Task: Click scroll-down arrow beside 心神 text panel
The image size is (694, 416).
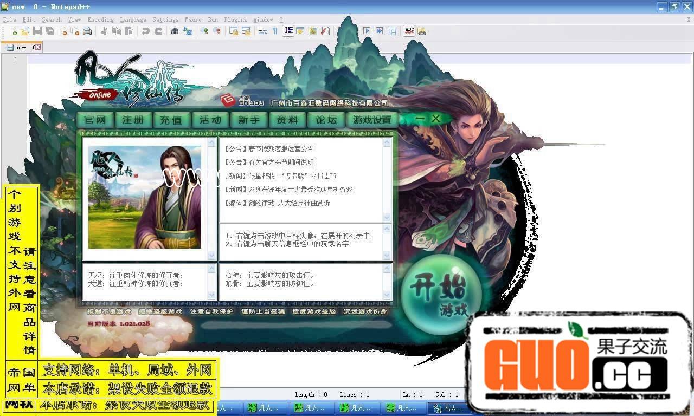Action: [387, 295]
